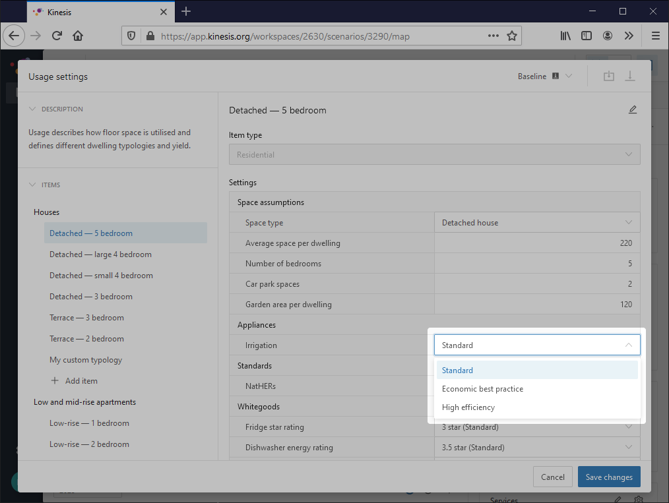Click the download settings icon in header
This screenshot has width=669, height=503.
630,76
